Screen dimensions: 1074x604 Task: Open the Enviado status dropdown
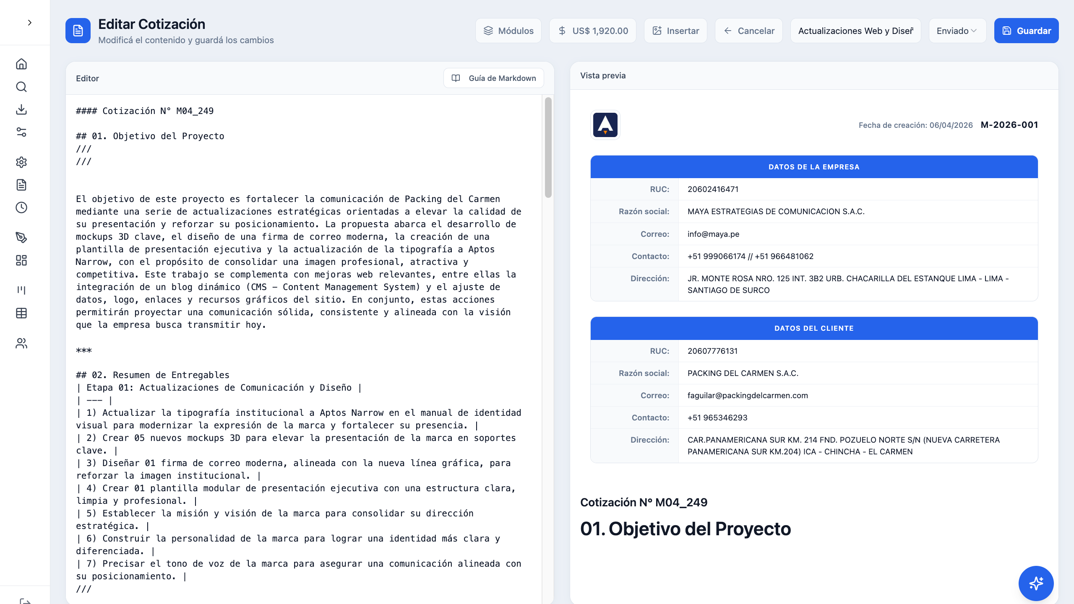[957, 31]
